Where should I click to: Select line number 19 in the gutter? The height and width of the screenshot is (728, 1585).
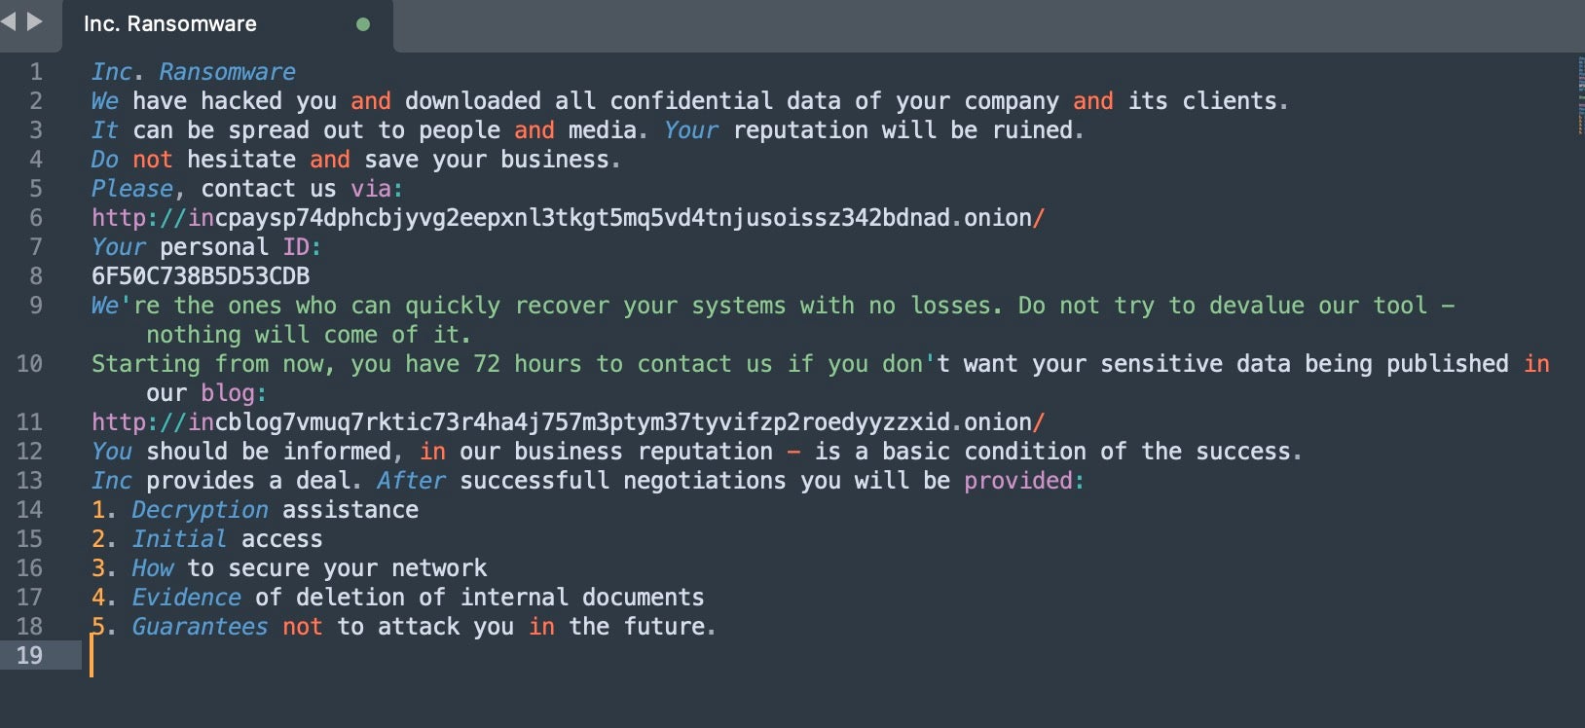pyautogui.click(x=30, y=656)
